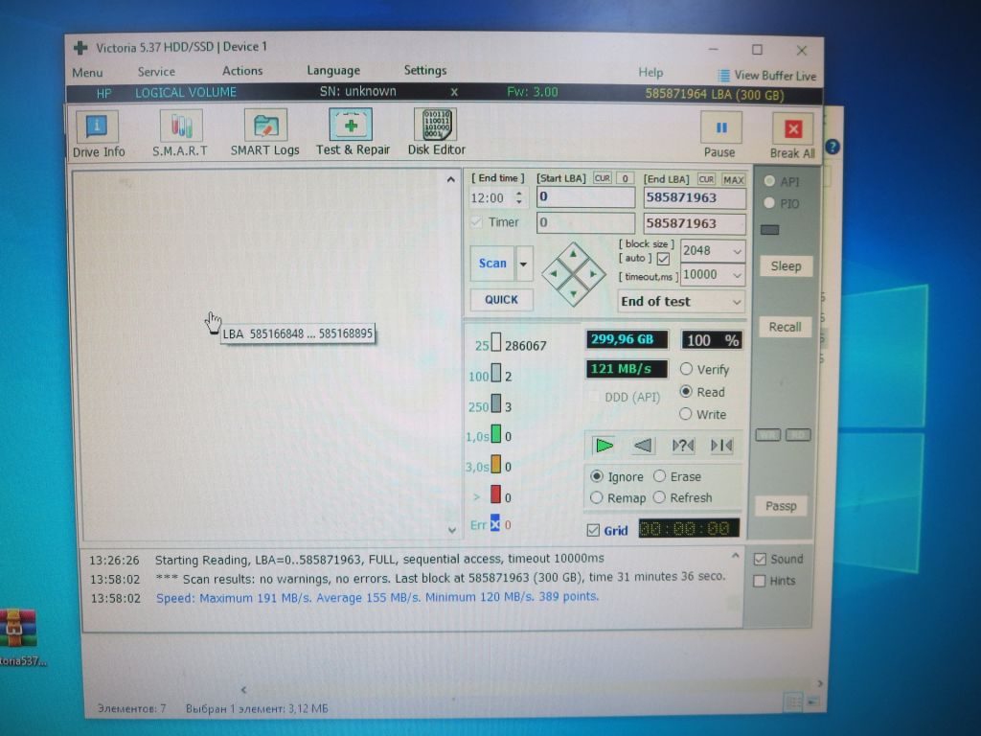Click the navigation diamond right arrow
This screenshot has width=981, height=736.
tap(592, 273)
